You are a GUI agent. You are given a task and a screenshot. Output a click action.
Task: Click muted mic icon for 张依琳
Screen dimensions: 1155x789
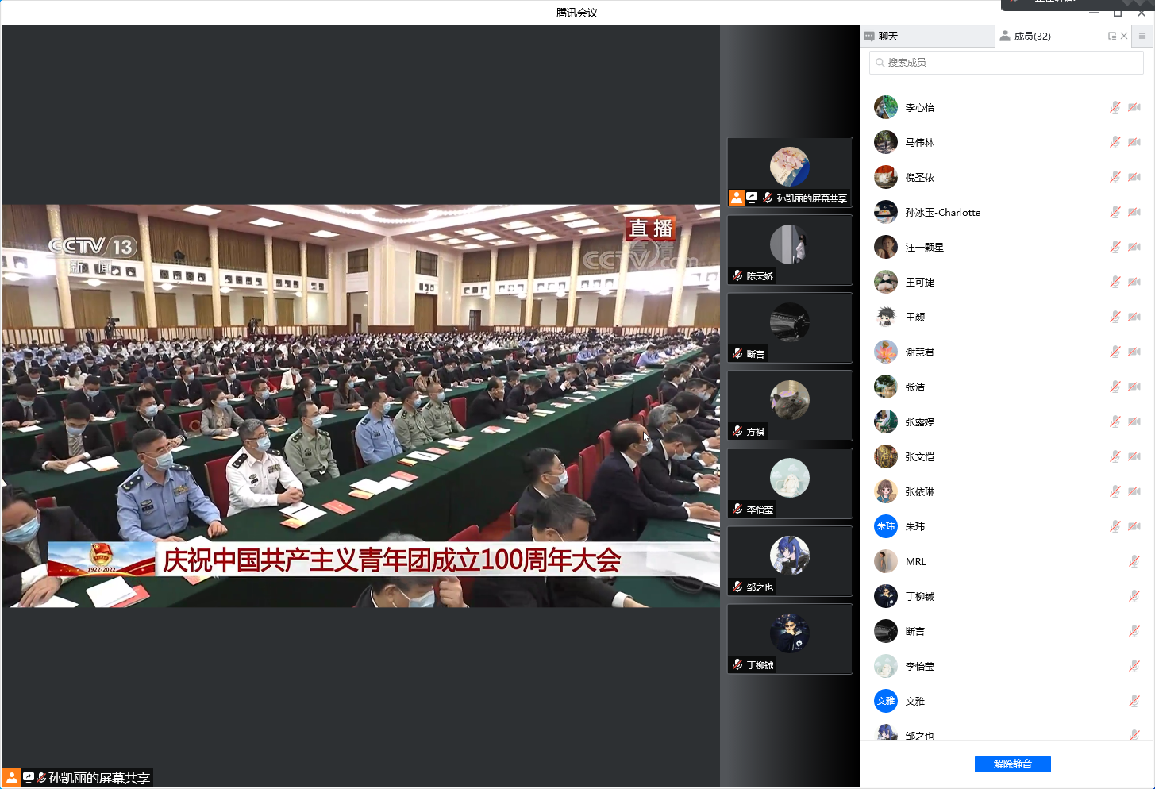tap(1115, 491)
